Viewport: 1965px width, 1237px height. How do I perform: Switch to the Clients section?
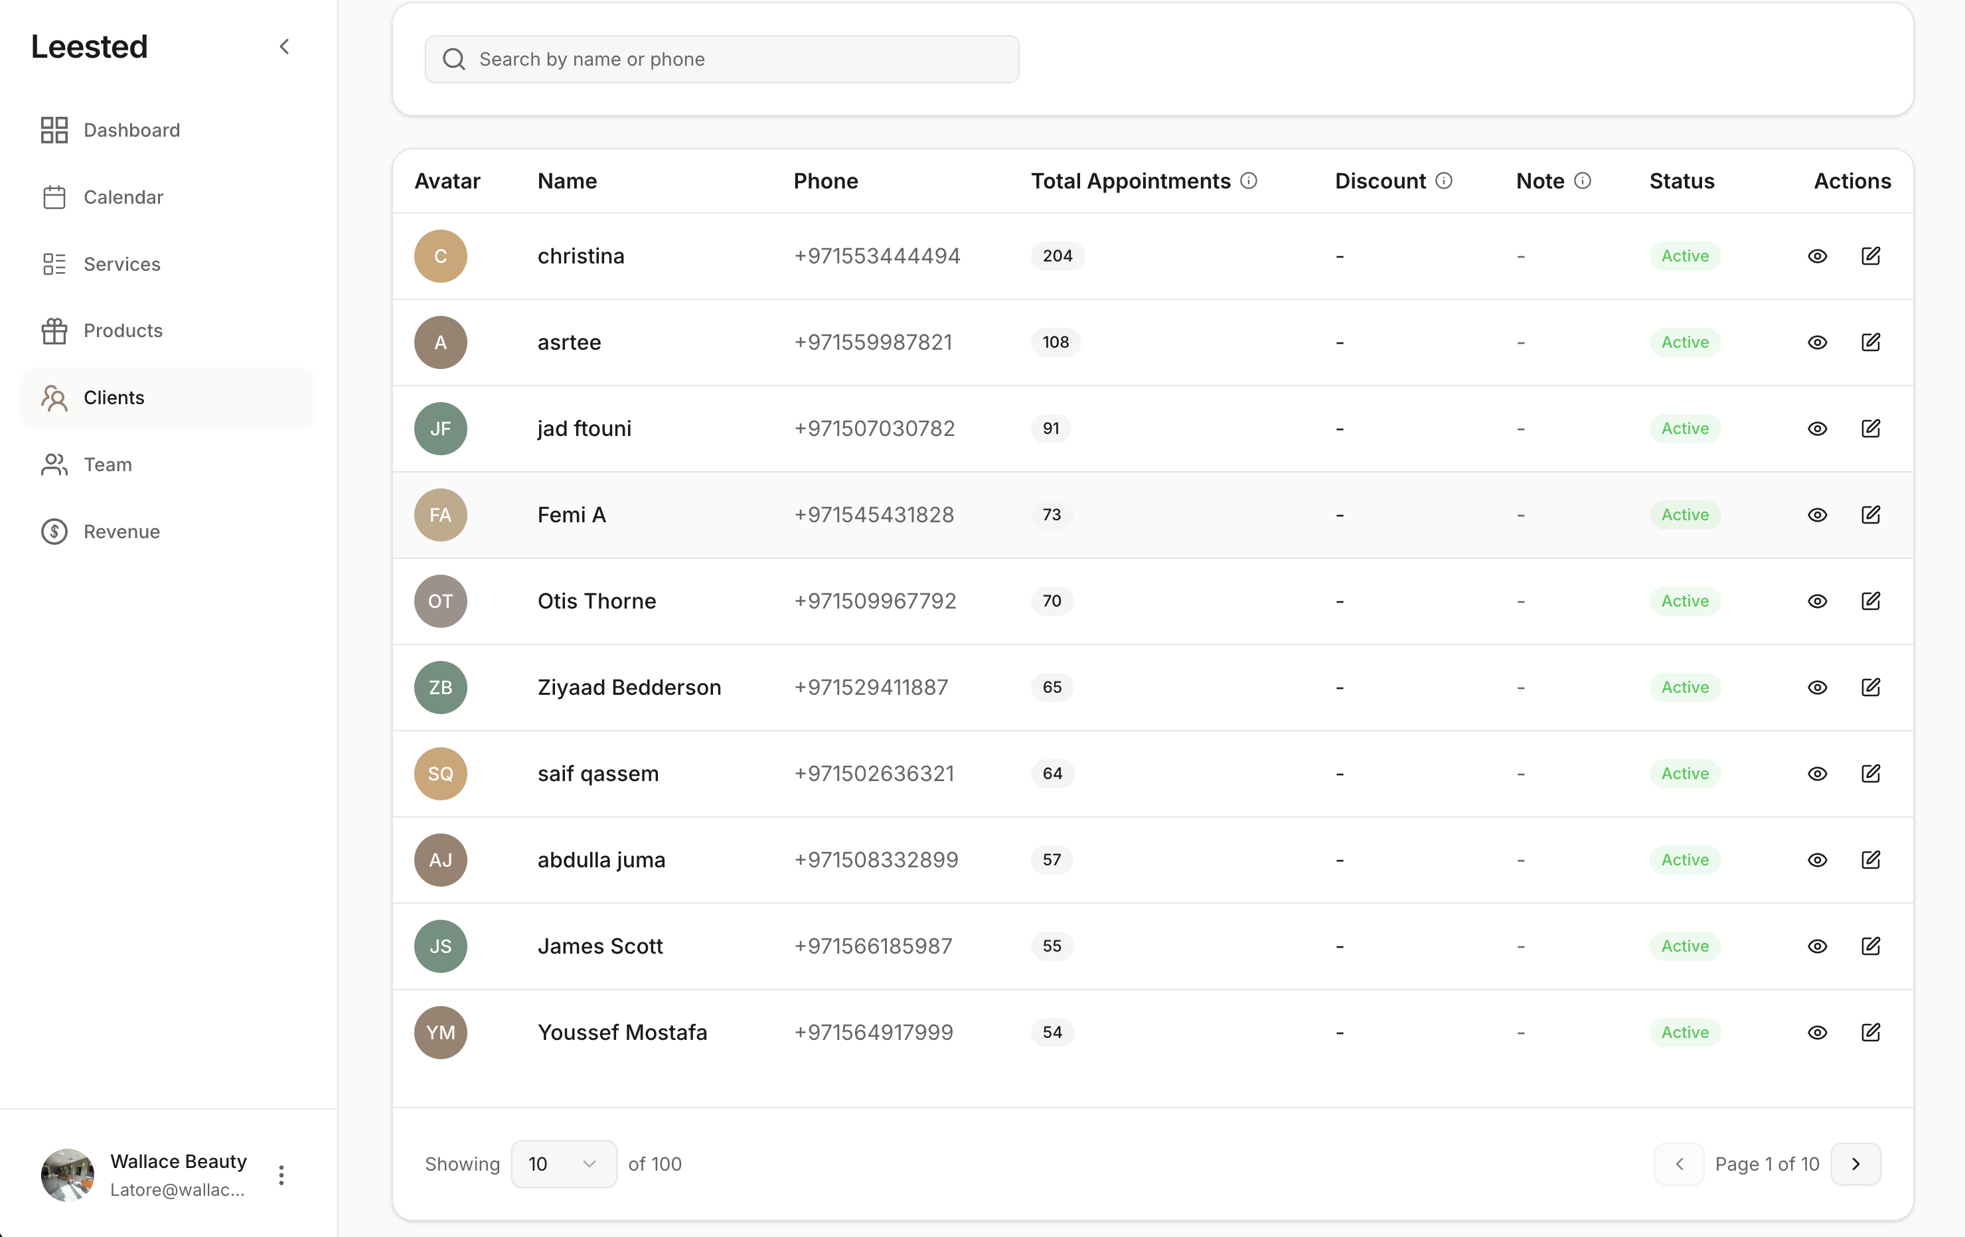[114, 398]
